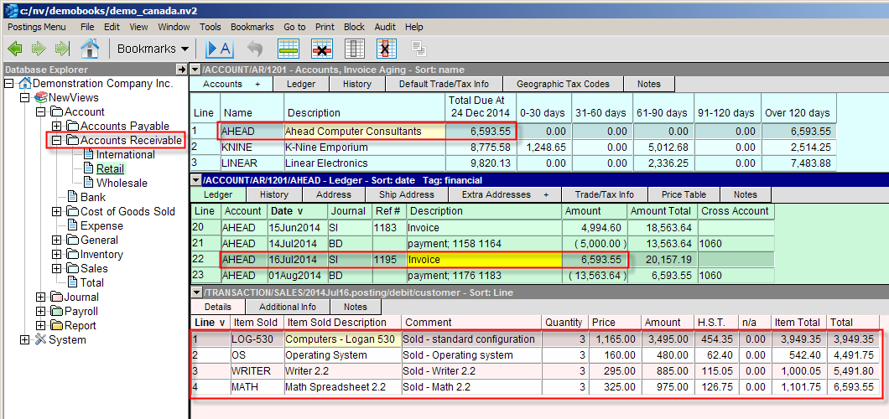This screenshot has width=889, height=419.
Task: Click the delete column icon
Action: click(387, 49)
